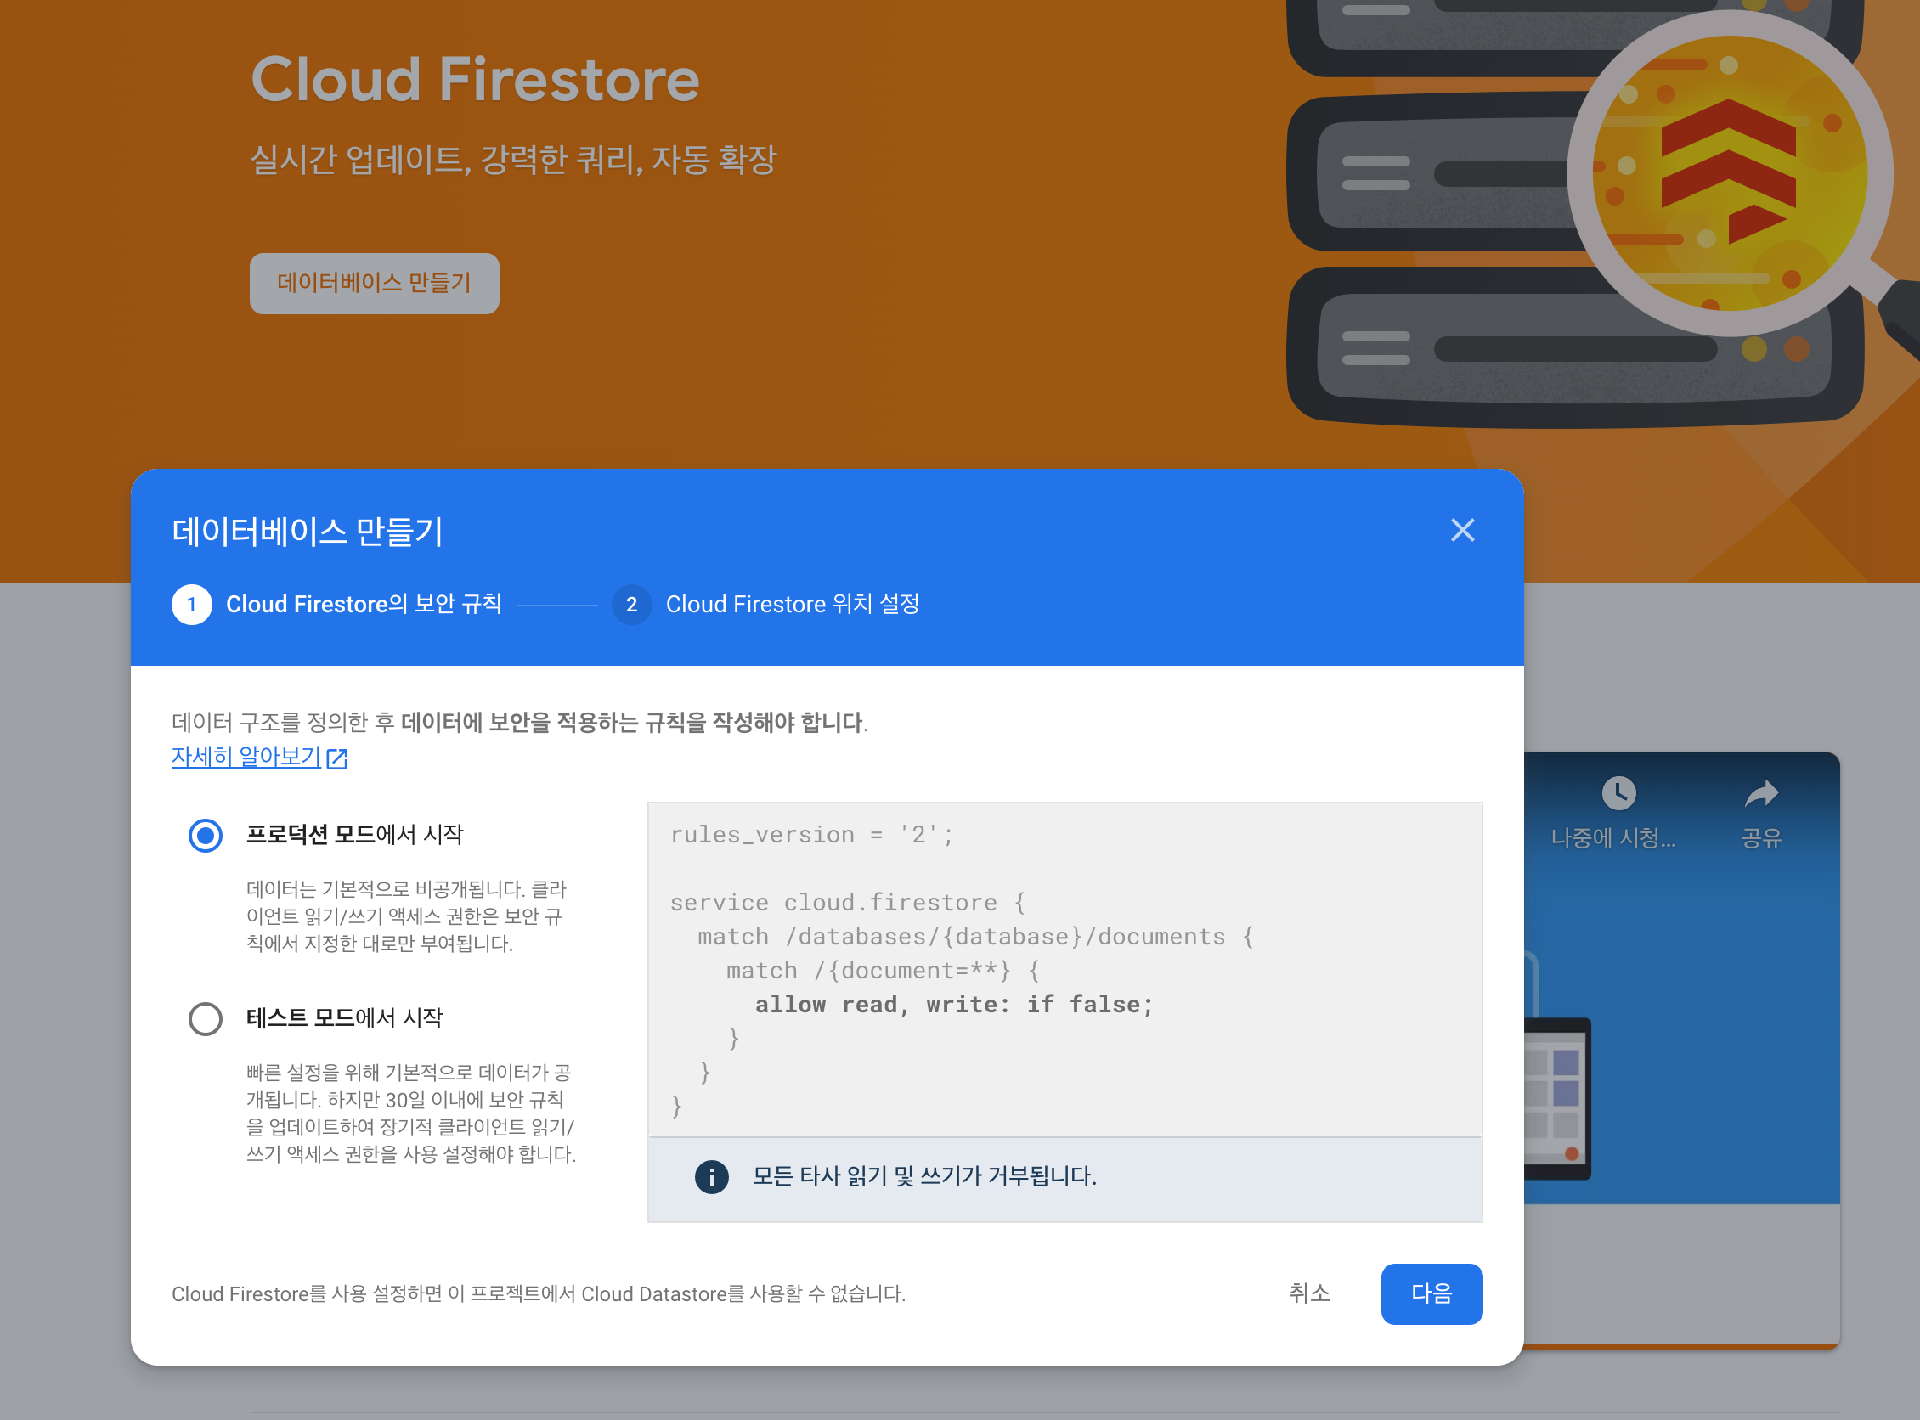The image size is (1920, 1420).
Task: Click inside the security rules code box
Action: coord(1064,970)
